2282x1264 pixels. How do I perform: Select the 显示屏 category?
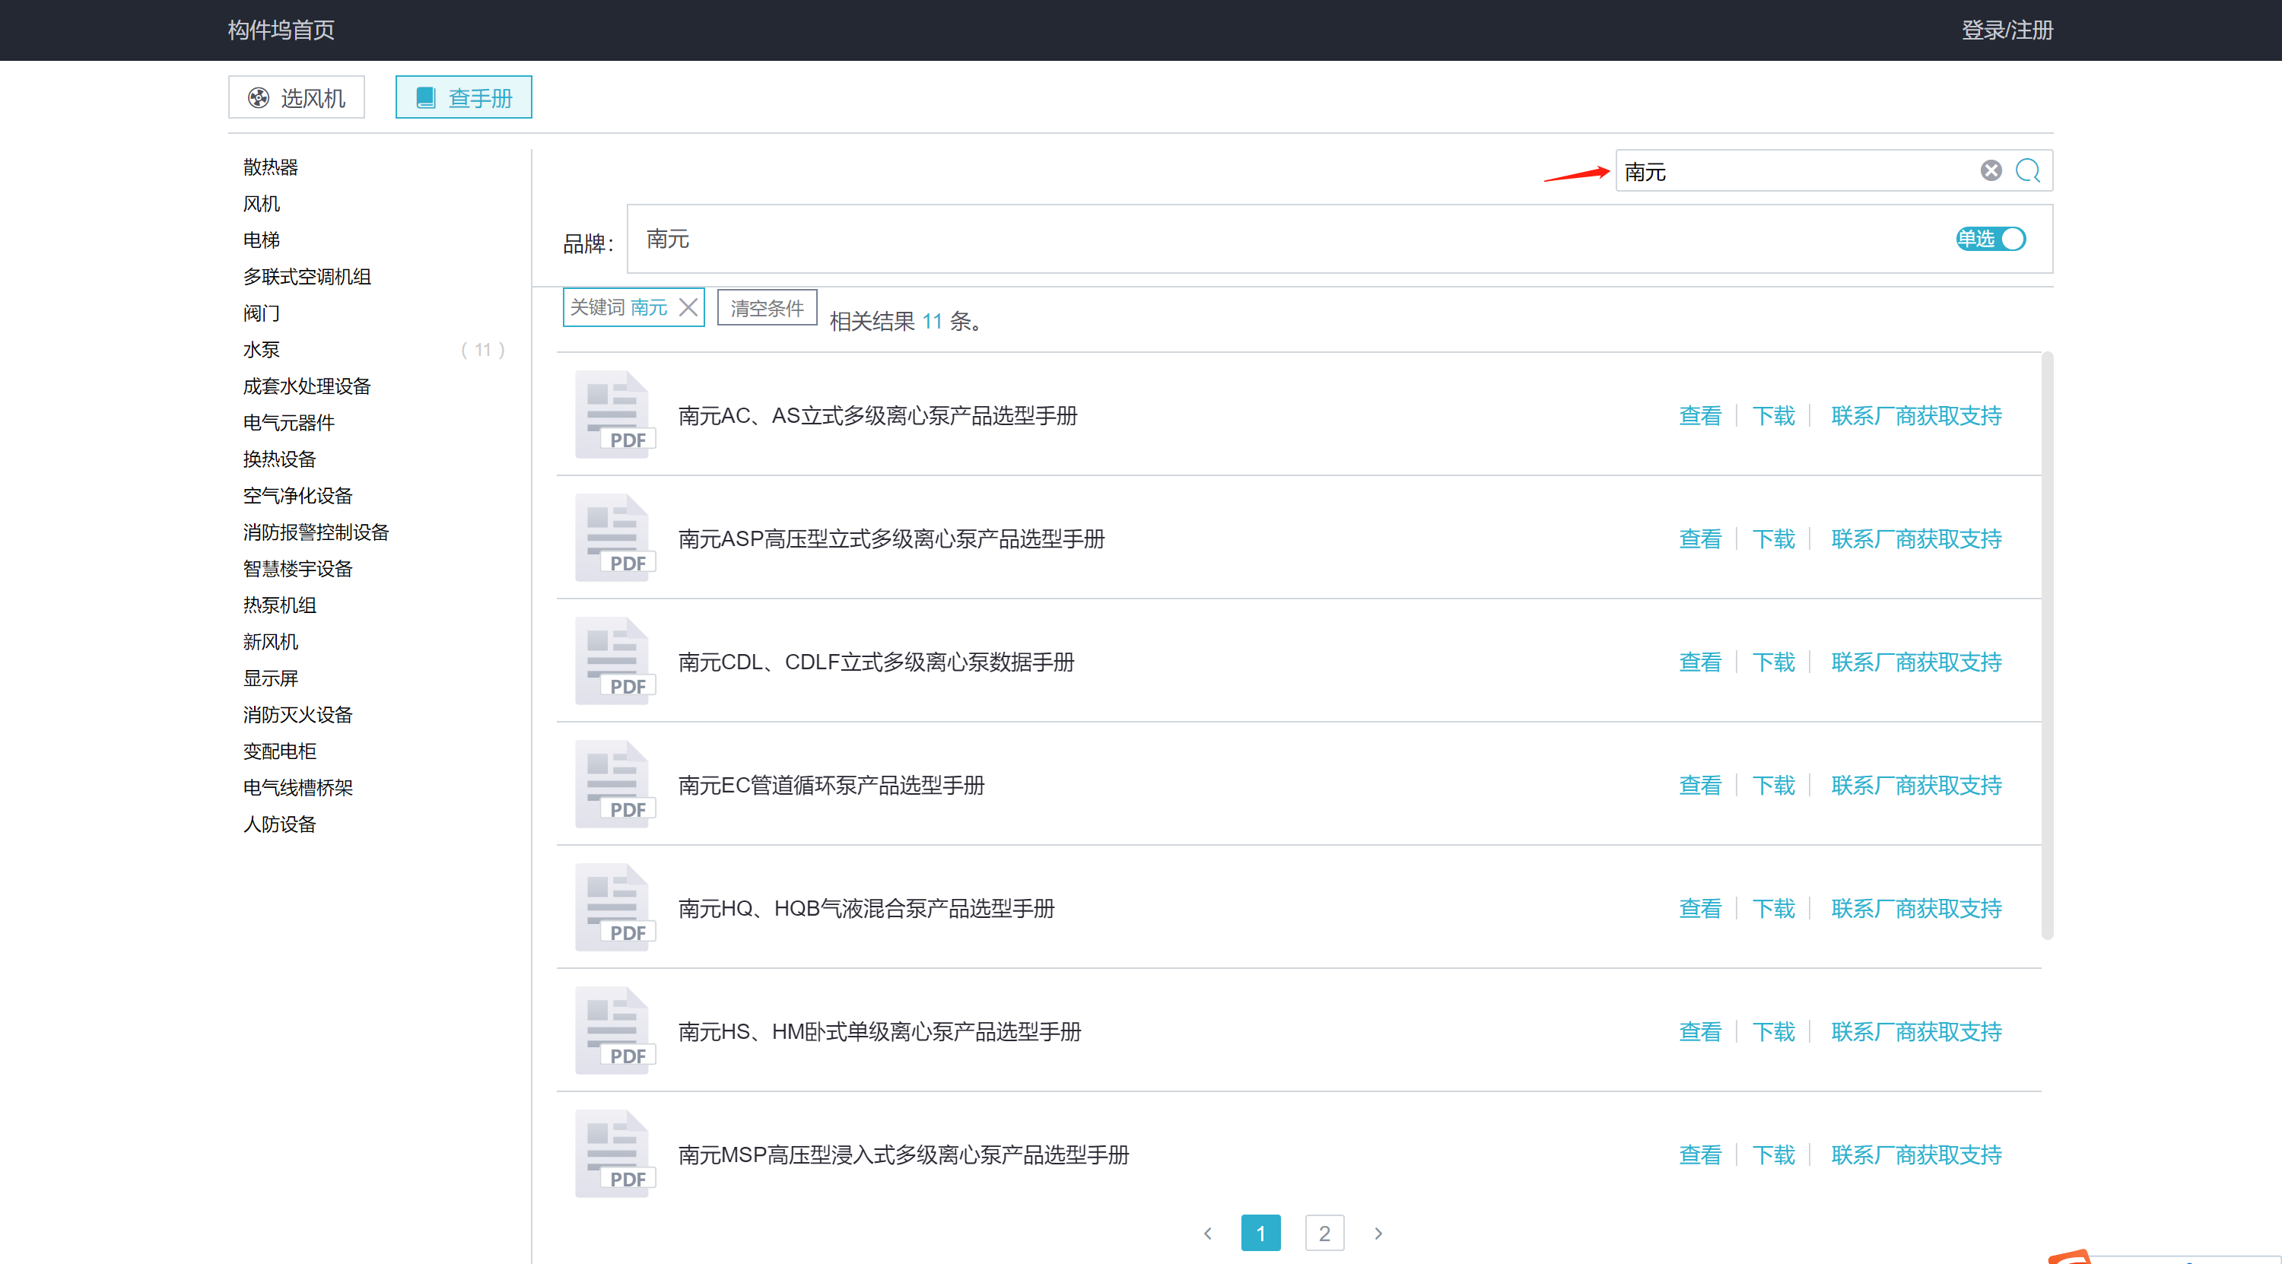tap(270, 678)
